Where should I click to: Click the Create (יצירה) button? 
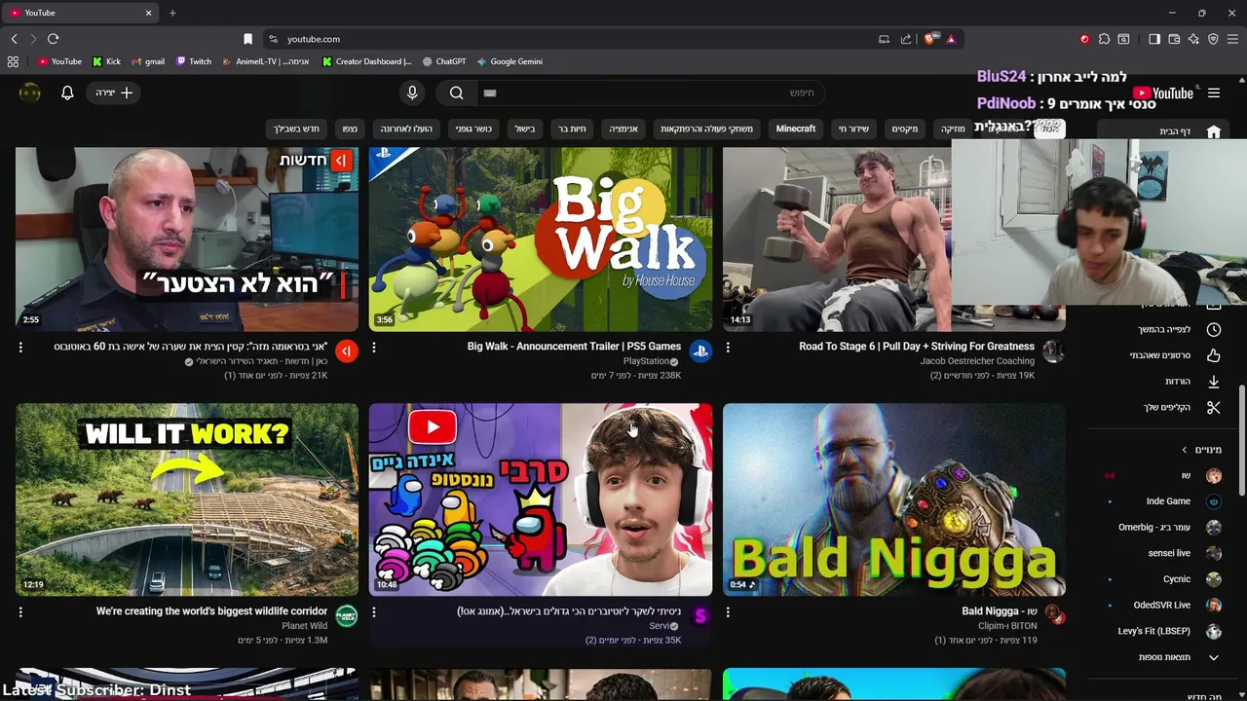point(114,92)
